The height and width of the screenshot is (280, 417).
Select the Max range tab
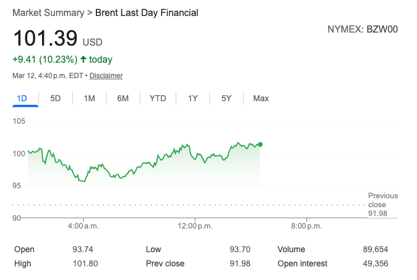[x=261, y=98]
